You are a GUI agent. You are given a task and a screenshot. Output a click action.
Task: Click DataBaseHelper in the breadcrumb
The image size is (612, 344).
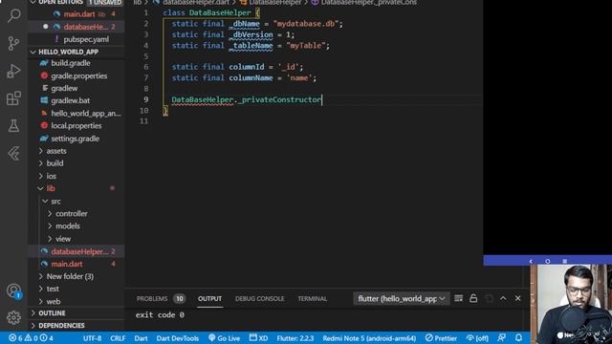coord(275,3)
